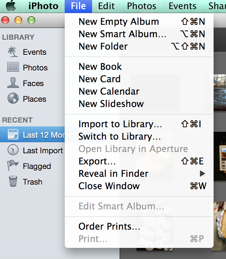This screenshot has height=259, width=226.
Task: Click the yellow minimize window button
Action: click(x=18, y=21)
